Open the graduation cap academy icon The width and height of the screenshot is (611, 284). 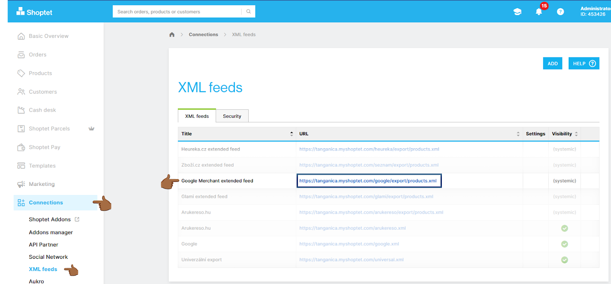[x=517, y=12]
